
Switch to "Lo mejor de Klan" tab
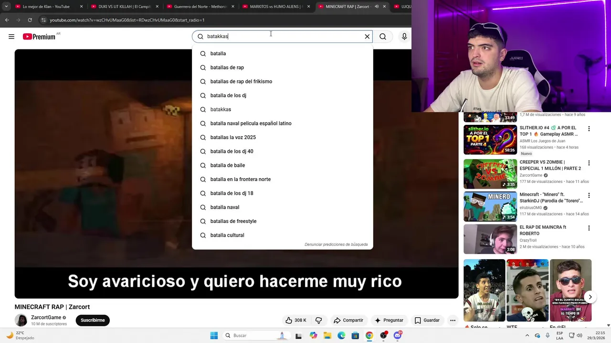point(46,7)
